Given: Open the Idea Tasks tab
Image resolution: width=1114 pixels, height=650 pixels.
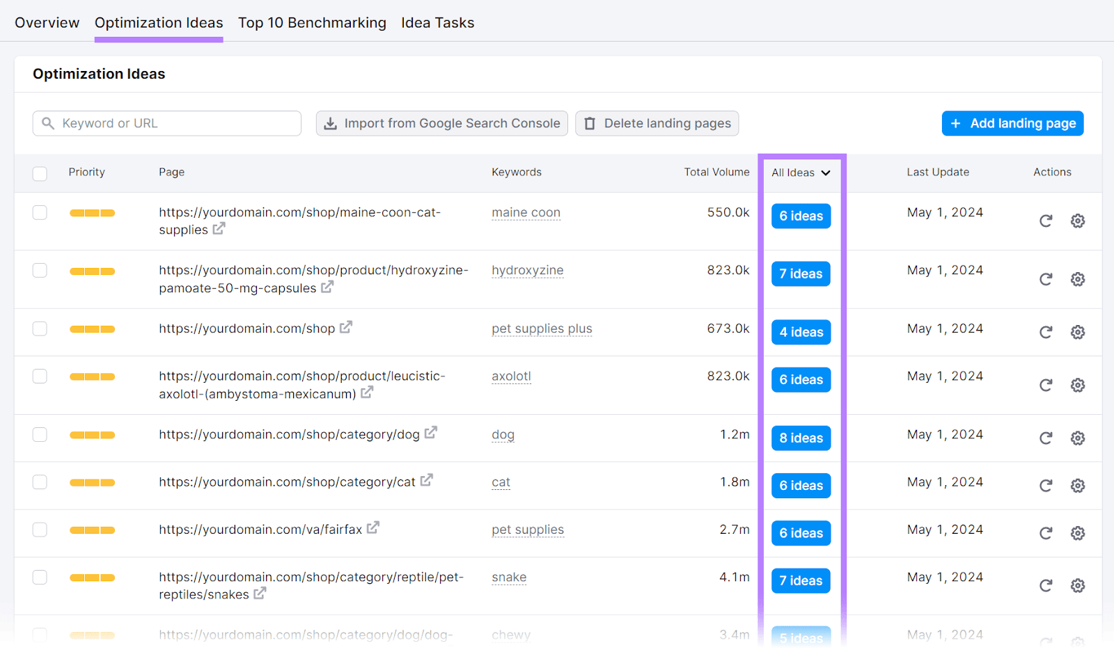Looking at the screenshot, I should (x=438, y=22).
